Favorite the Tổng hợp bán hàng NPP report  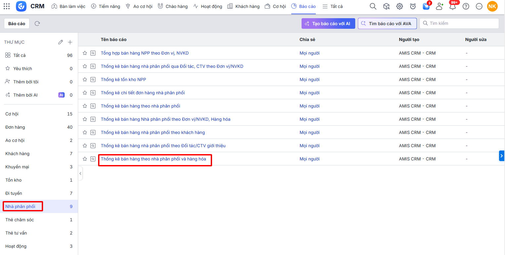(85, 53)
